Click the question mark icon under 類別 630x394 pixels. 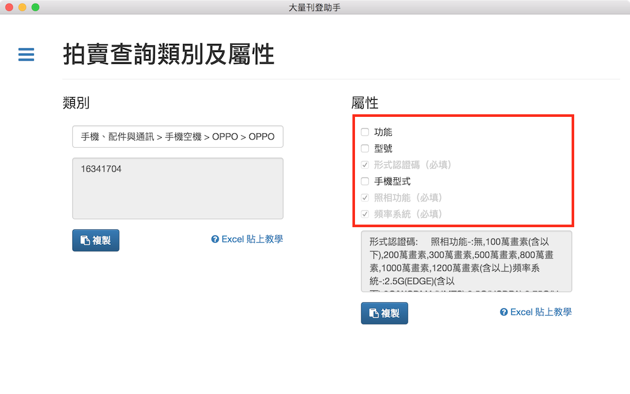pyautogui.click(x=215, y=240)
